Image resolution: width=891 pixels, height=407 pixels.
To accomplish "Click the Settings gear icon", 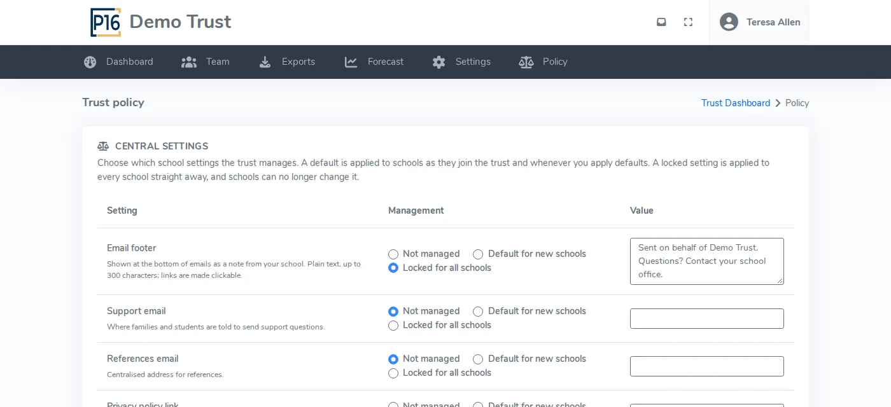I will click(x=438, y=62).
